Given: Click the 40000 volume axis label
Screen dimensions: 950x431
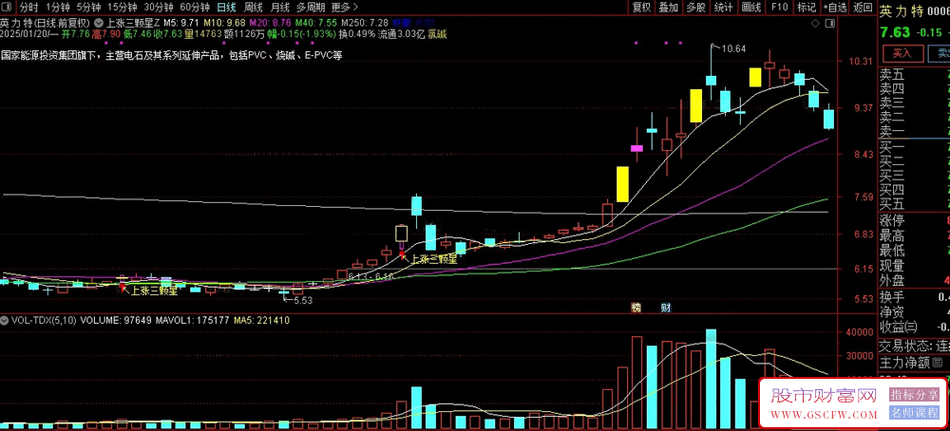Looking at the screenshot, I should tap(860, 332).
